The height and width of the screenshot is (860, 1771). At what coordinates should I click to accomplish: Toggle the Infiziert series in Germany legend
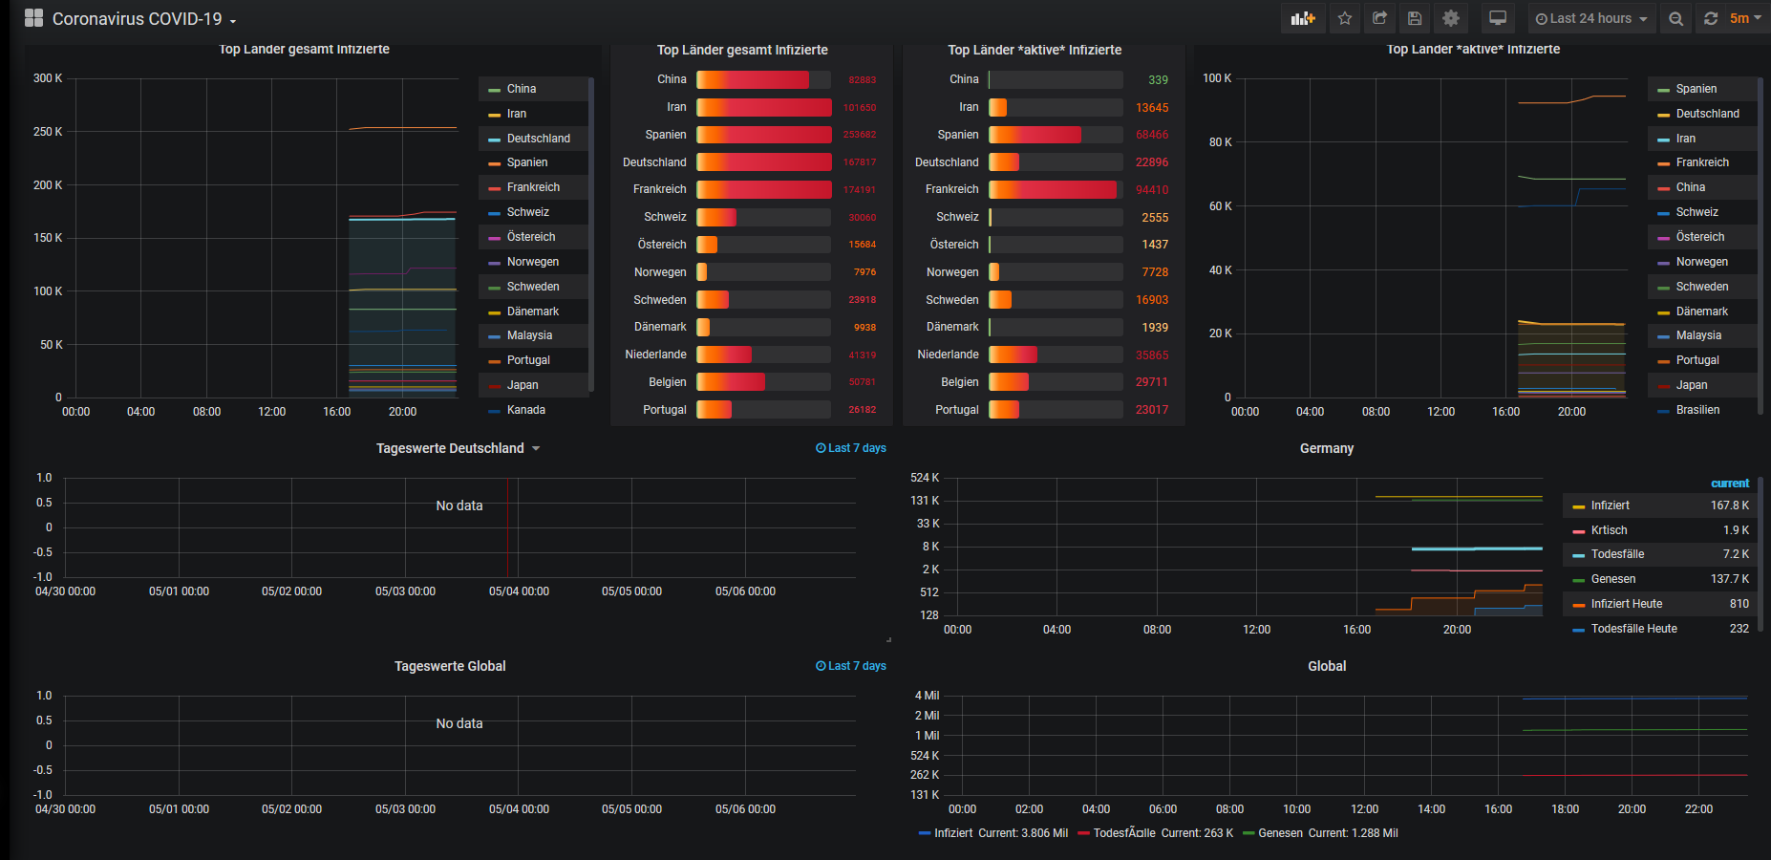tap(1611, 505)
